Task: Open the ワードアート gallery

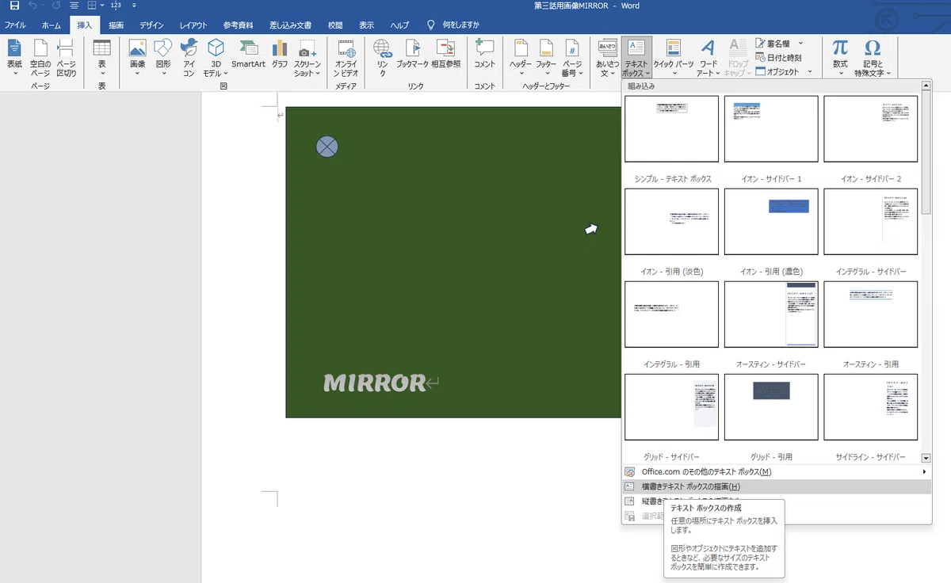Action: [708, 58]
